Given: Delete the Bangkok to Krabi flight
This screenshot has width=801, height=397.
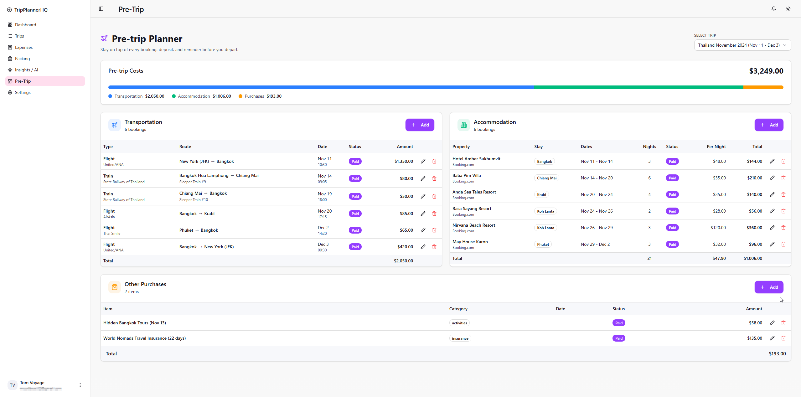Looking at the screenshot, I should coord(434,214).
